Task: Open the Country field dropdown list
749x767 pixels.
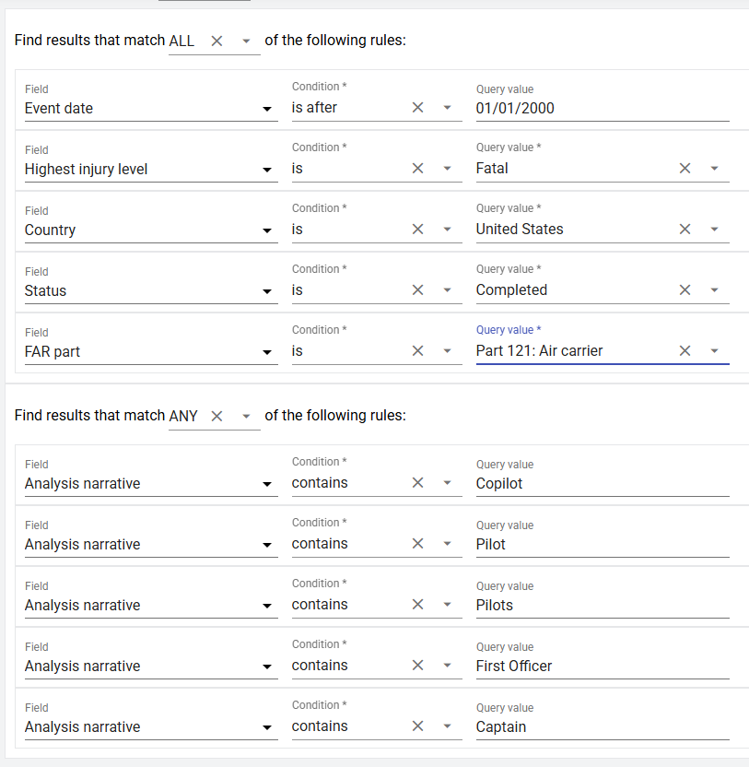Action: 267,230
